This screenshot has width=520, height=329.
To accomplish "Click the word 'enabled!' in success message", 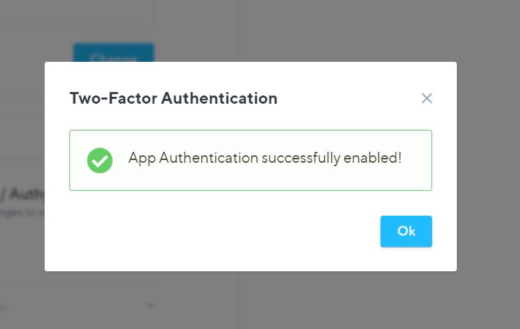I will tap(372, 158).
